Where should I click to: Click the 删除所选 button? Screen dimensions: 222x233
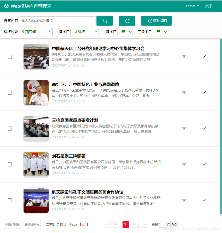[32, 224]
